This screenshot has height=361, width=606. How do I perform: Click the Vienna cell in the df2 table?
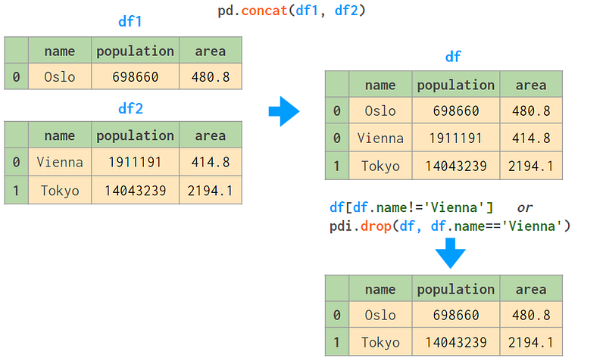[x=60, y=162]
